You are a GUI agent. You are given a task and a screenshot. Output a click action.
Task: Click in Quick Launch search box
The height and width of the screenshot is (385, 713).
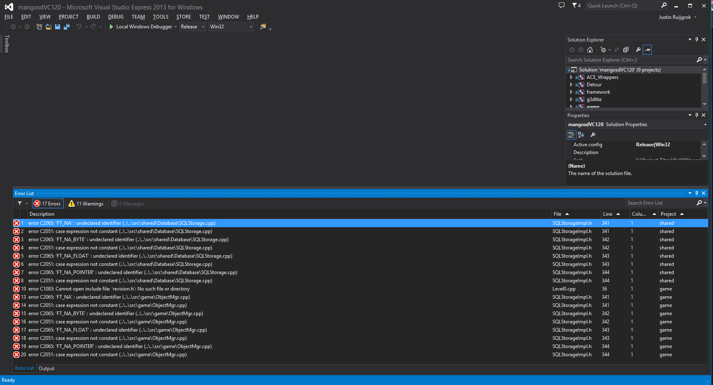click(x=622, y=5)
